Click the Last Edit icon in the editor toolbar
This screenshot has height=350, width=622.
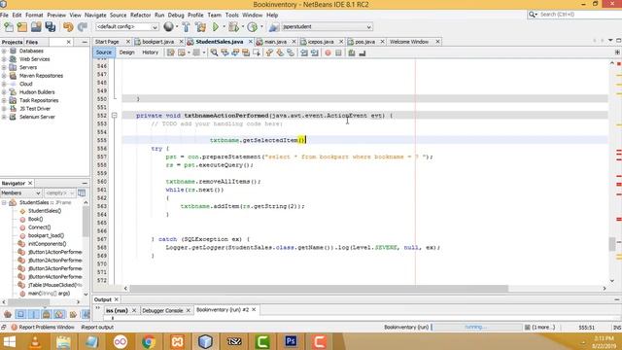171,52
